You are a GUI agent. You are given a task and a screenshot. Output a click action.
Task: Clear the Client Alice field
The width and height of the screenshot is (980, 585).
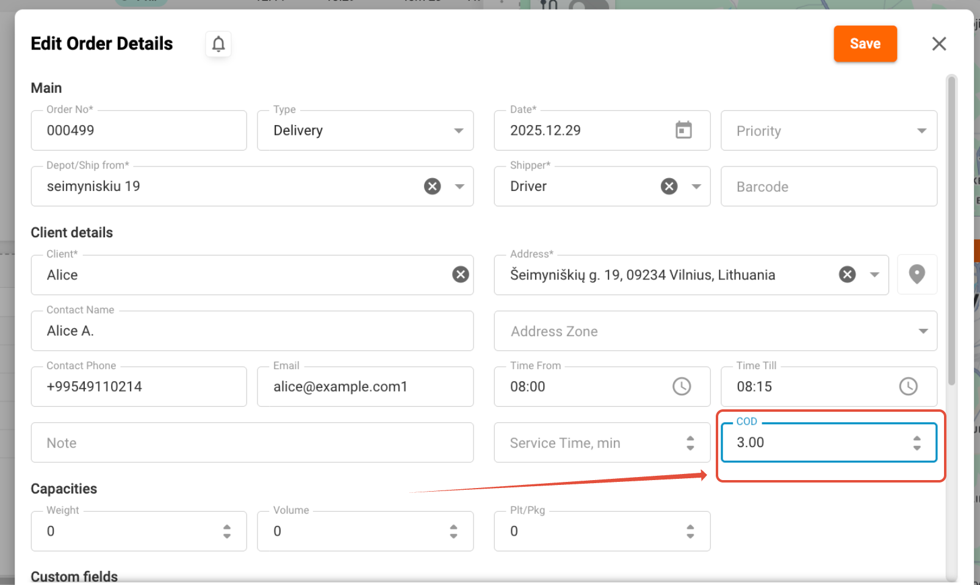pos(460,275)
